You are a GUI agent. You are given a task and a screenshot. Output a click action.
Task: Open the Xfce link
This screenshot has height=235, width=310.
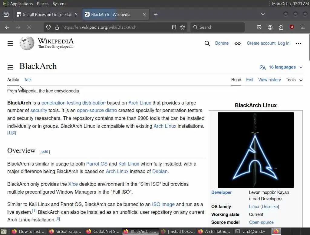[x=73, y=184]
